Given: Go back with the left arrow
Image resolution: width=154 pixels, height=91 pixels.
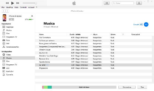Looking at the screenshot, I should coord(4,11).
